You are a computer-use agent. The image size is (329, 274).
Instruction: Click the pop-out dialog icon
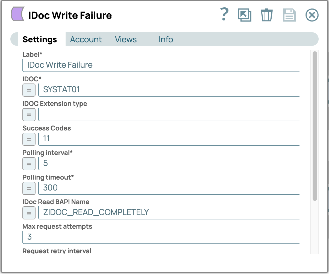tap(245, 15)
